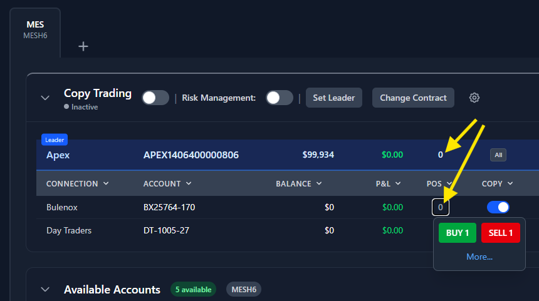Sort by BALANCE column header
Screen dimensions: 539x301
pos(299,183)
